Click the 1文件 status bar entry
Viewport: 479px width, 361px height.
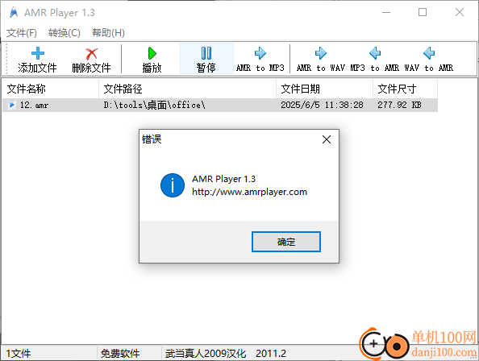pyautogui.click(x=19, y=354)
